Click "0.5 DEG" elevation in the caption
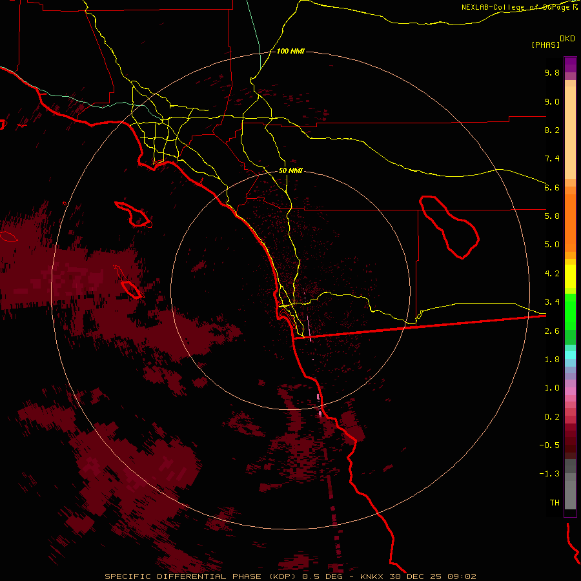The height and width of the screenshot is (581, 581). (x=322, y=576)
